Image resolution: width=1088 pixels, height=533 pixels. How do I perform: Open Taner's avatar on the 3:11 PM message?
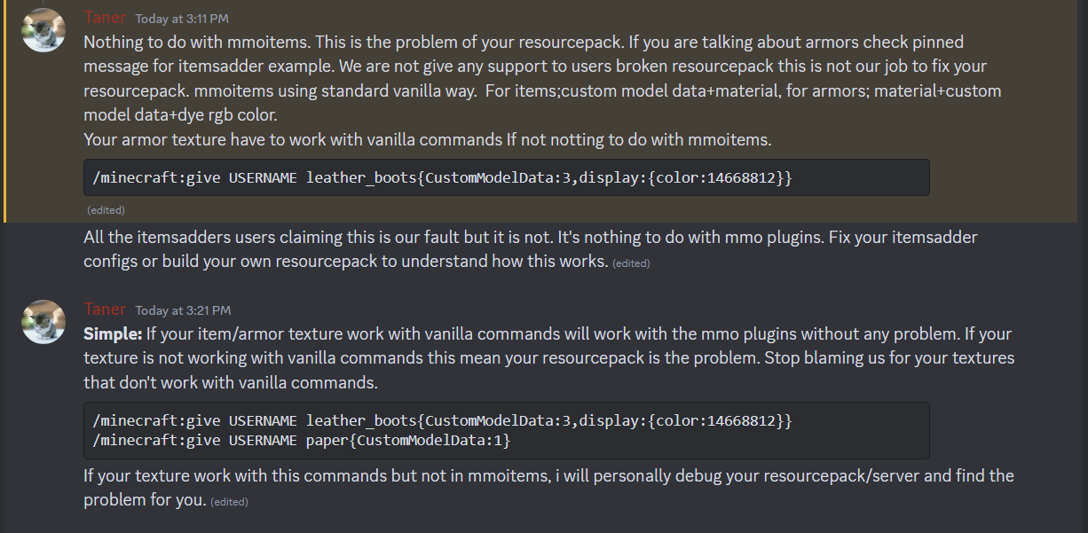(x=43, y=30)
